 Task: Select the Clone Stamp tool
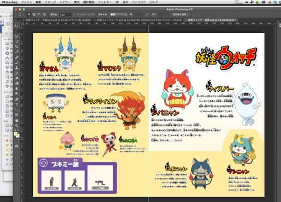tap(17, 68)
